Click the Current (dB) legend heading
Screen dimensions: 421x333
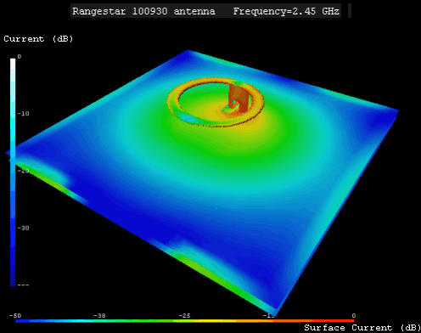38,39
